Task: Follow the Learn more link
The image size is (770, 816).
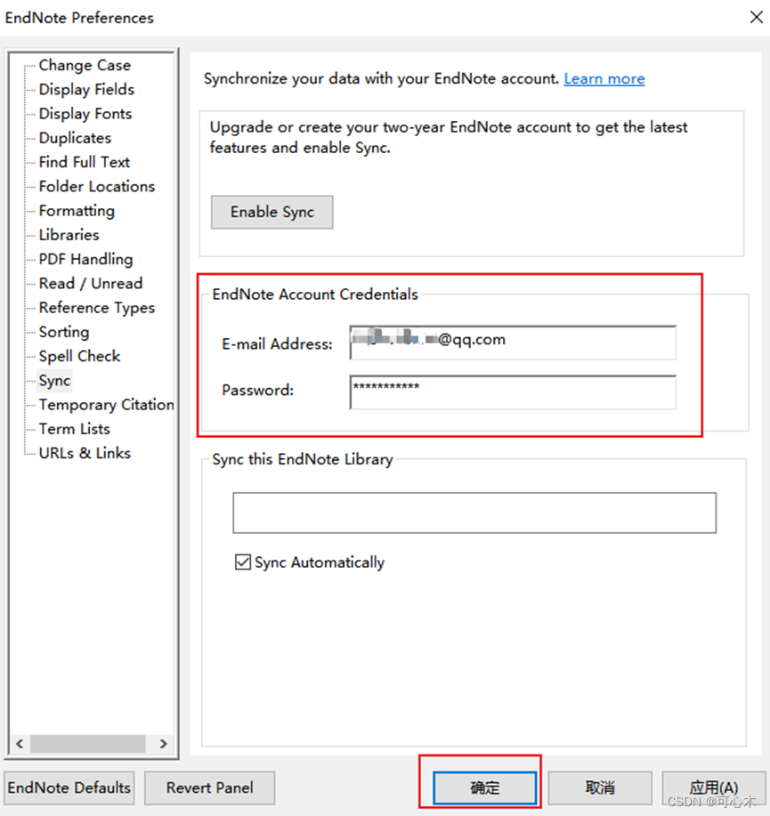Action: 604,78
